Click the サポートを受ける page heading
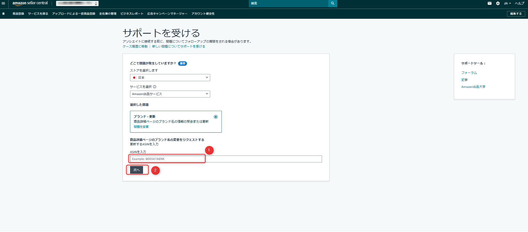Viewport: 528px width, 232px height. tap(161, 33)
